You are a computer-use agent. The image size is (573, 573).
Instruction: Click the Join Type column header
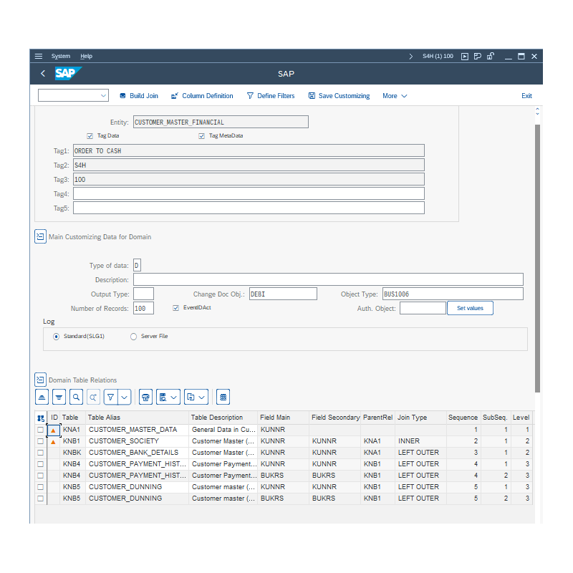click(x=420, y=418)
